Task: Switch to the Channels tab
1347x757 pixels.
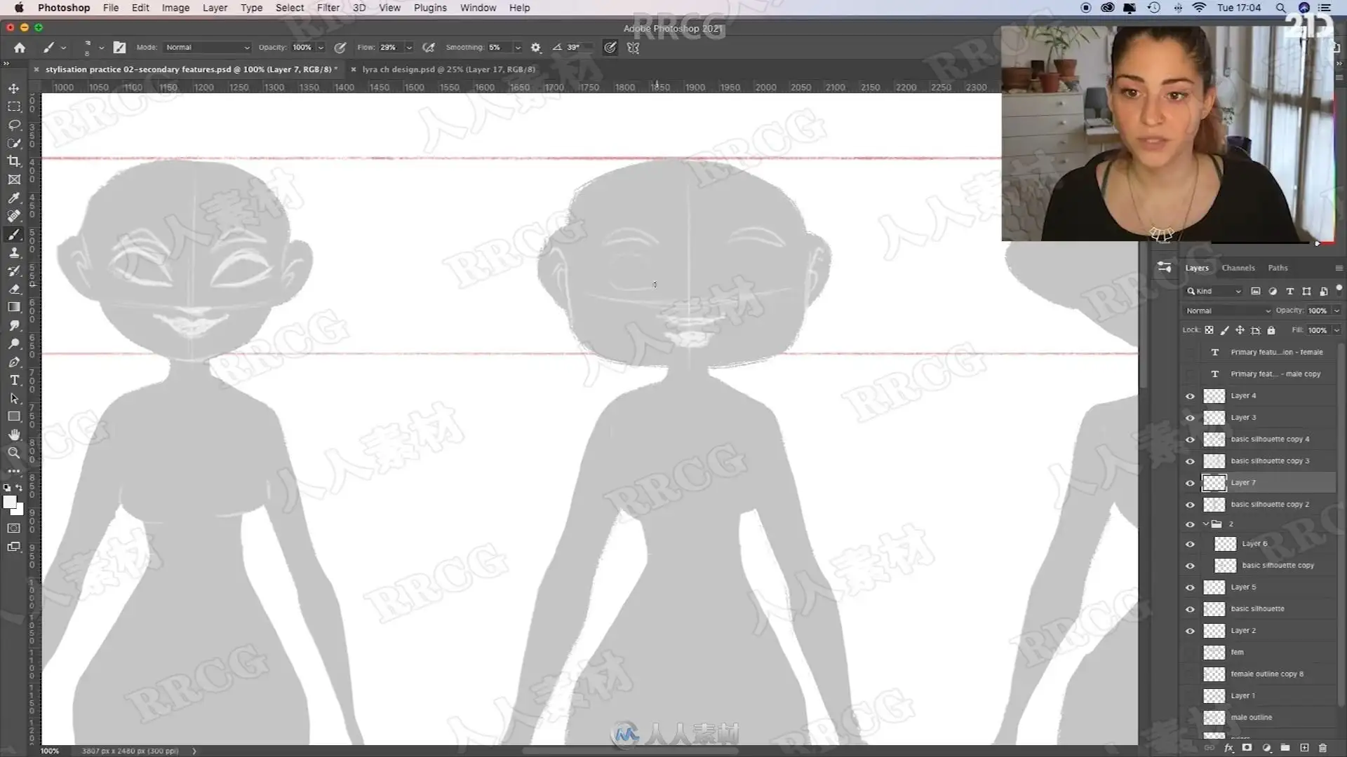Action: pyautogui.click(x=1238, y=268)
